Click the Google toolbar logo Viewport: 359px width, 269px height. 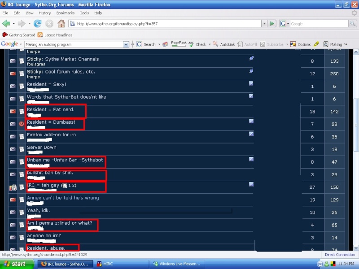[9, 44]
